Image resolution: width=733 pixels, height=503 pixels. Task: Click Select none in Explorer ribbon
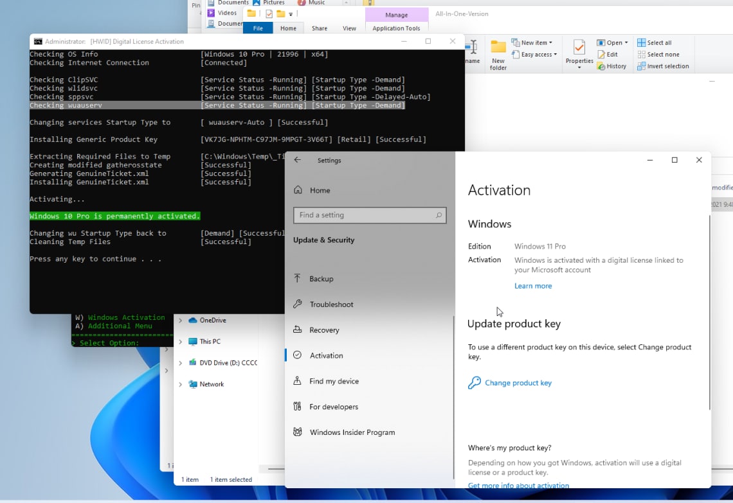point(658,54)
